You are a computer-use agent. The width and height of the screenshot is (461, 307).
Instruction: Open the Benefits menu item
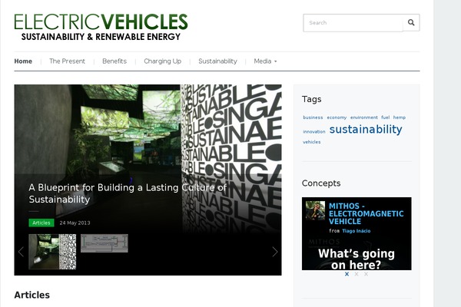point(114,61)
